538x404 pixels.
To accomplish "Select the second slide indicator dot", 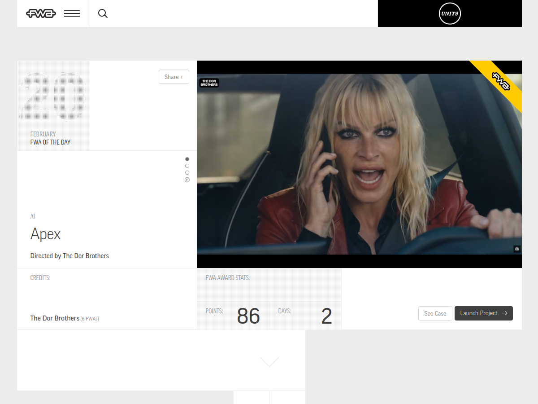I will [187, 166].
